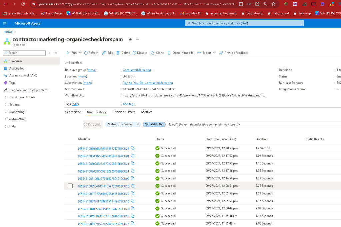Copy identifier ending 6875CU10
Viewport: 341px width, 227px height.
[133, 201]
